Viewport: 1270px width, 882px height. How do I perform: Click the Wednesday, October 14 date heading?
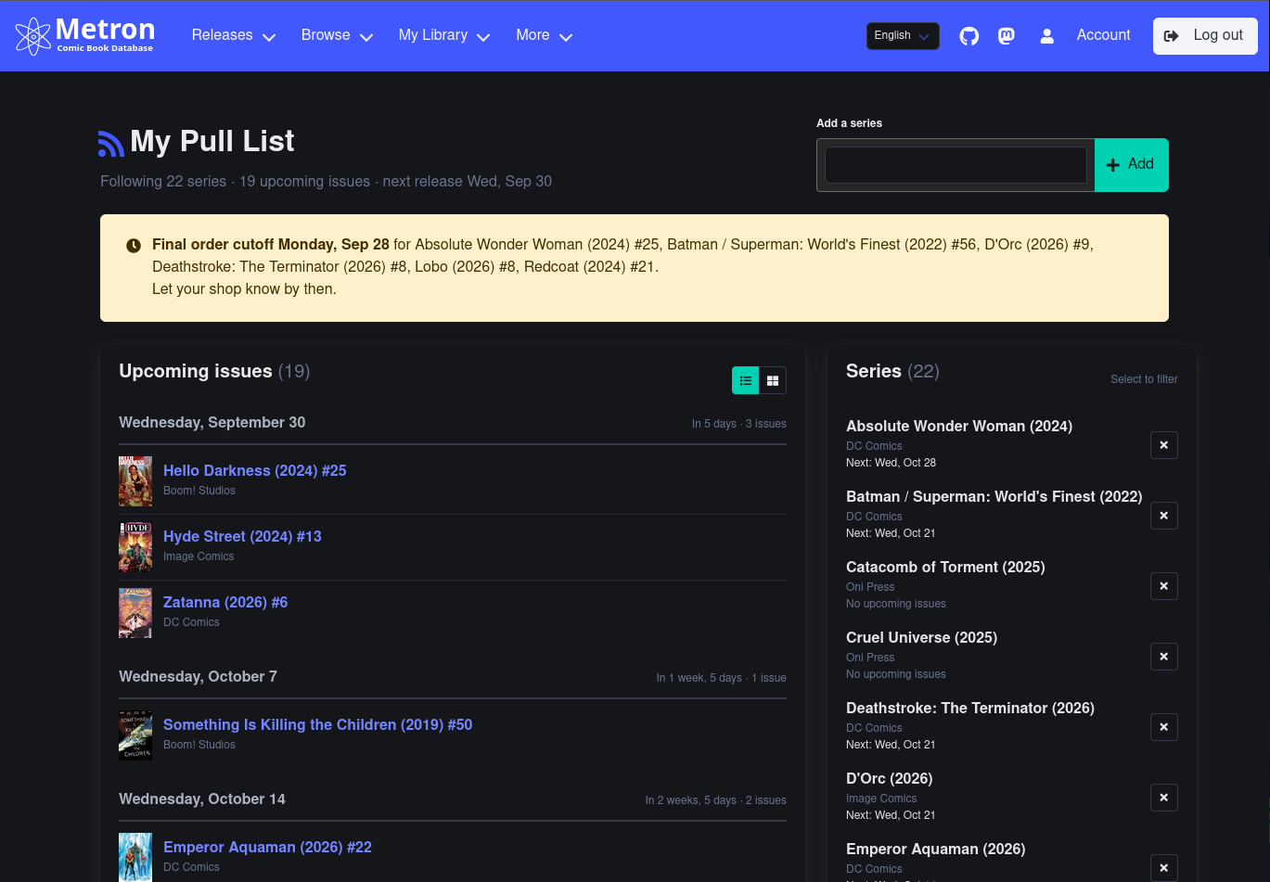(202, 799)
